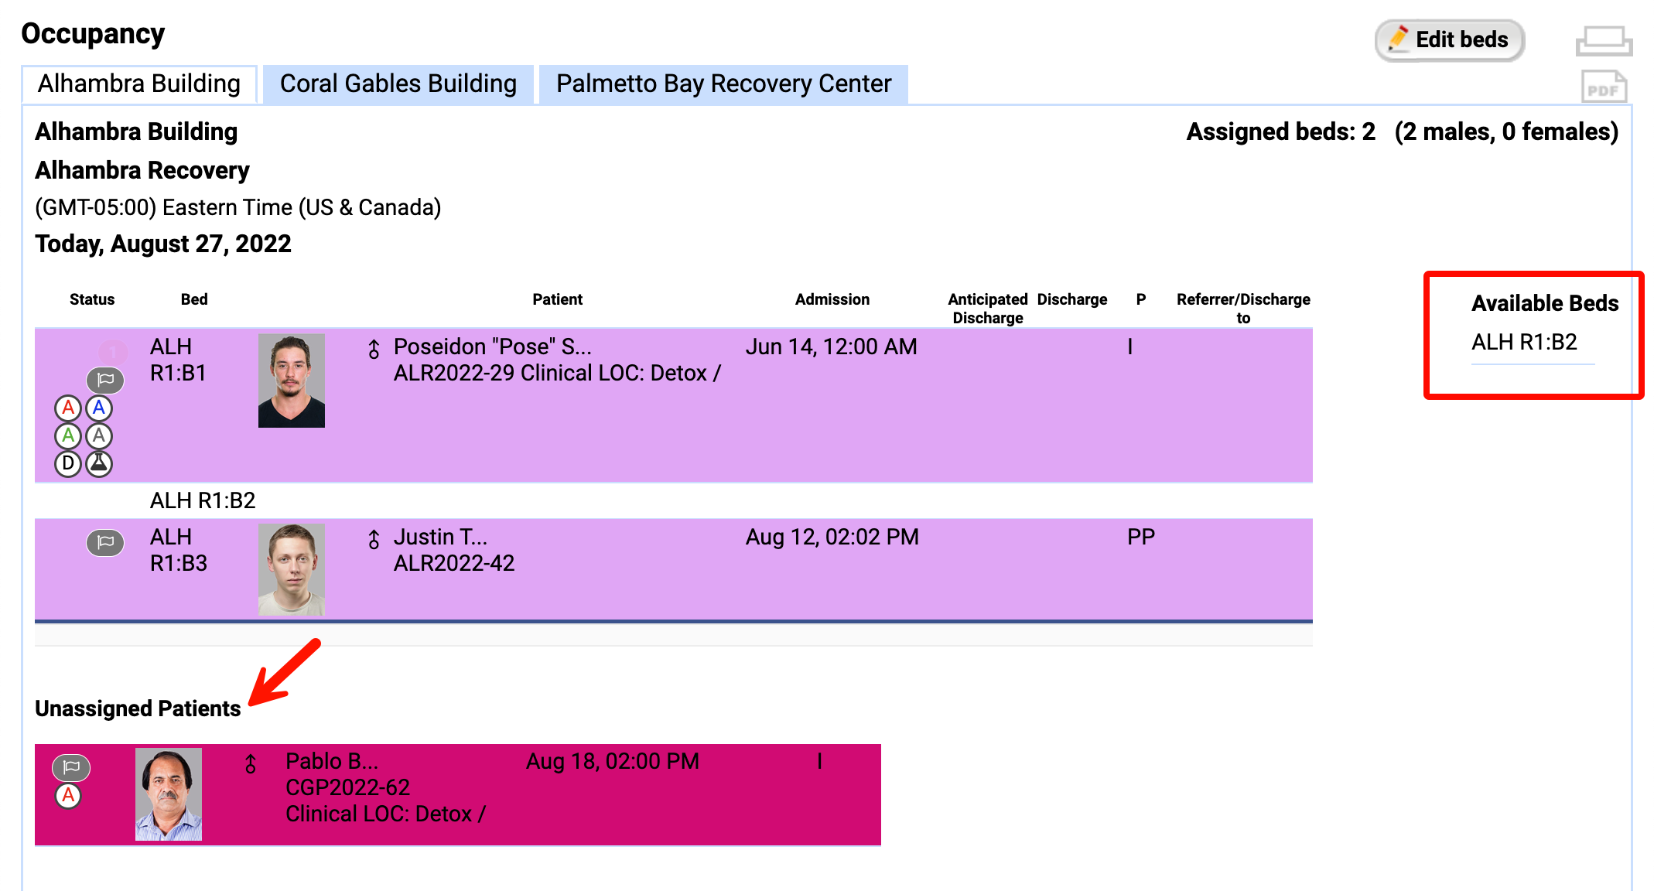Open Palmetto Bay Recovery Center tab
This screenshot has height=891, width=1654.
click(723, 84)
